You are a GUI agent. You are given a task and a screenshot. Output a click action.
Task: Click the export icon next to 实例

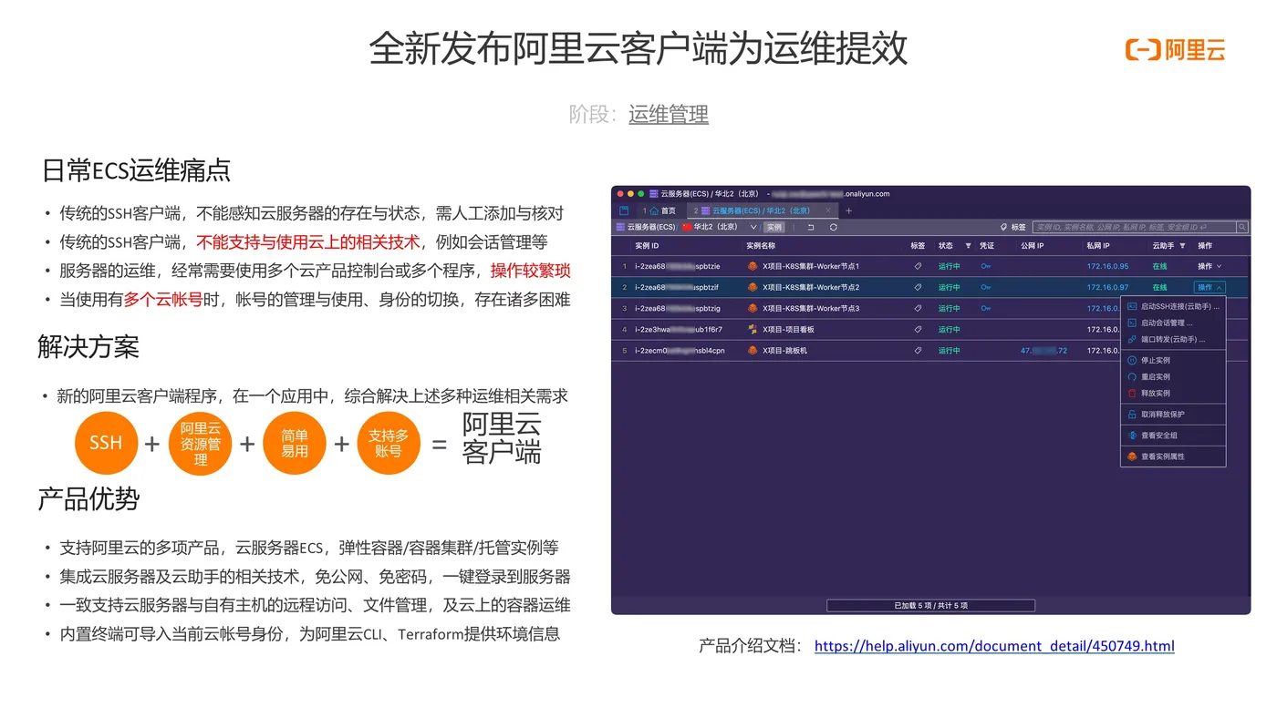[x=810, y=227]
